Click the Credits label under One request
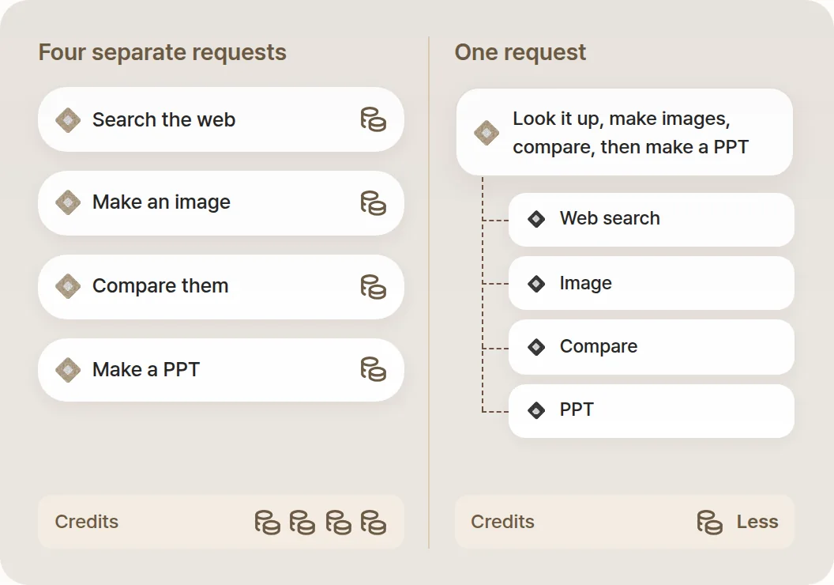834x585 pixels. tap(502, 522)
